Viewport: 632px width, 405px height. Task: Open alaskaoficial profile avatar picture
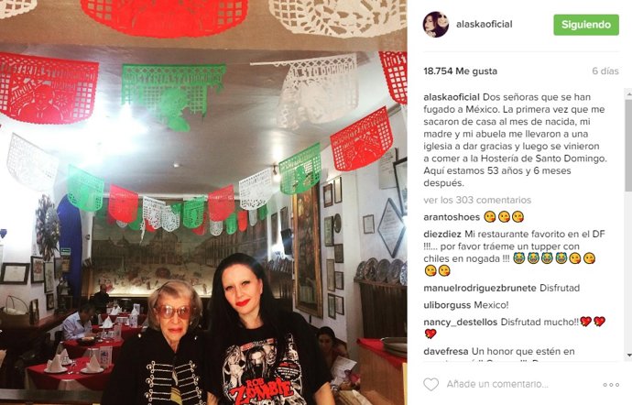[436, 25]
